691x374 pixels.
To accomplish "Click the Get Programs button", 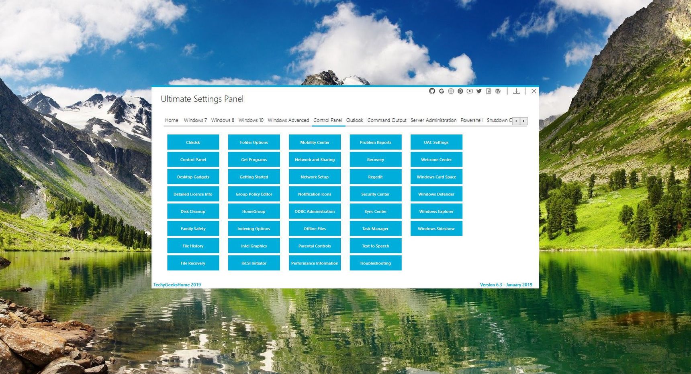I will pos(254,159).
